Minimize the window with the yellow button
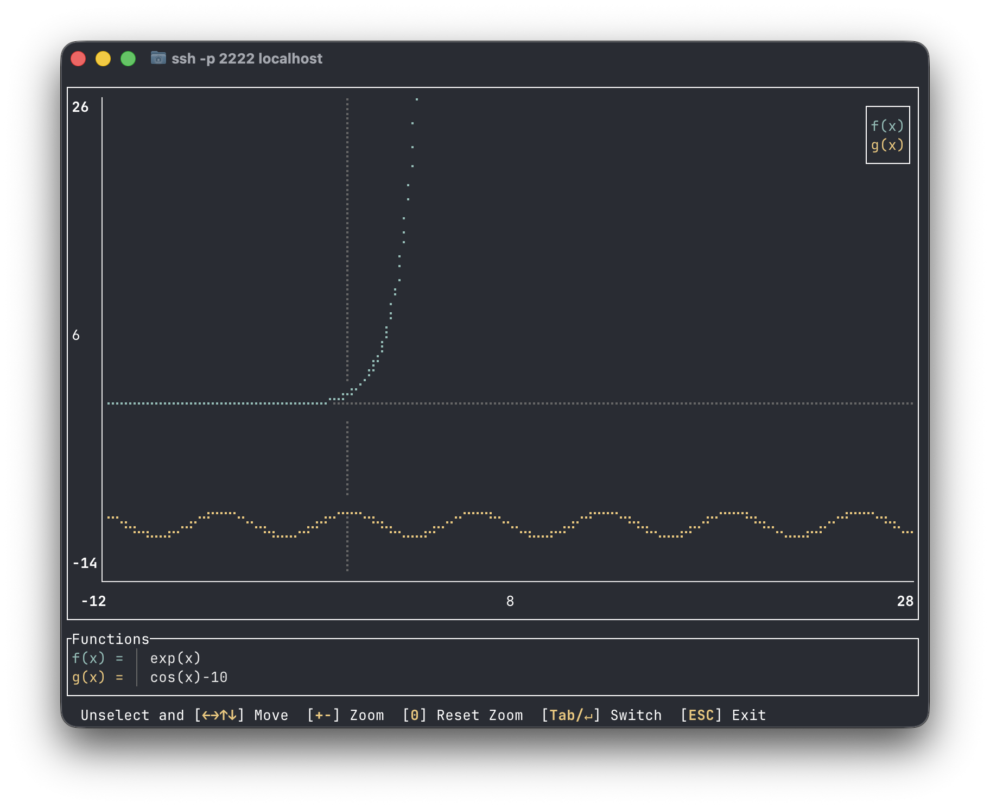This screenshot has height=808, width=990. (x=103, y=59)
